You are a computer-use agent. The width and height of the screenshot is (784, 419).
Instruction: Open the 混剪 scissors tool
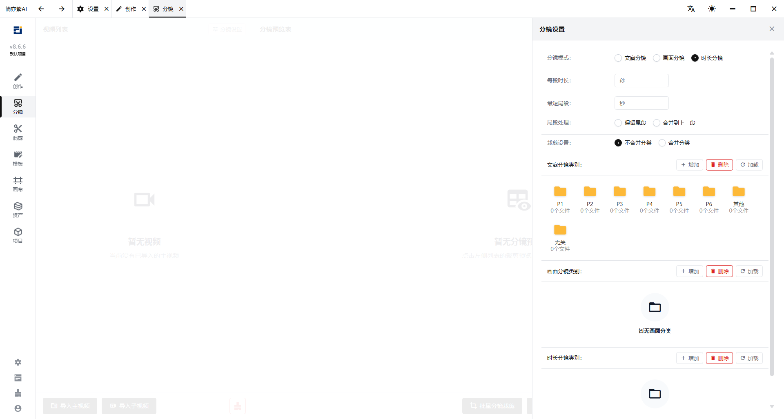coord(18,132)
